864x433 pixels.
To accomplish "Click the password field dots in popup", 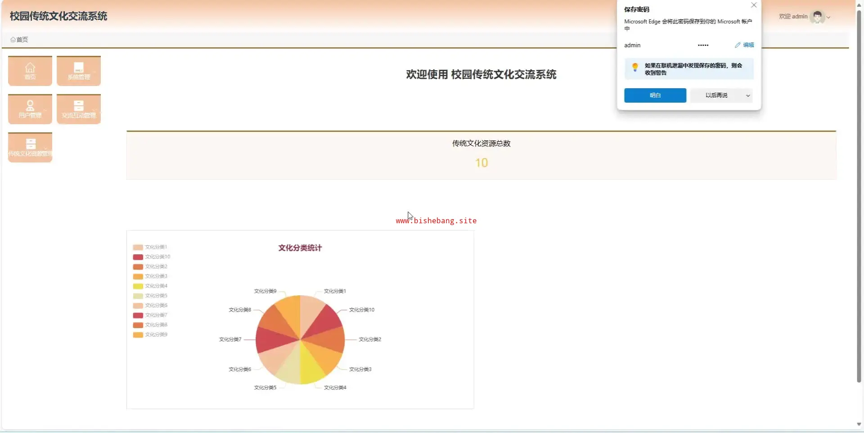I will tap(703, 45).
